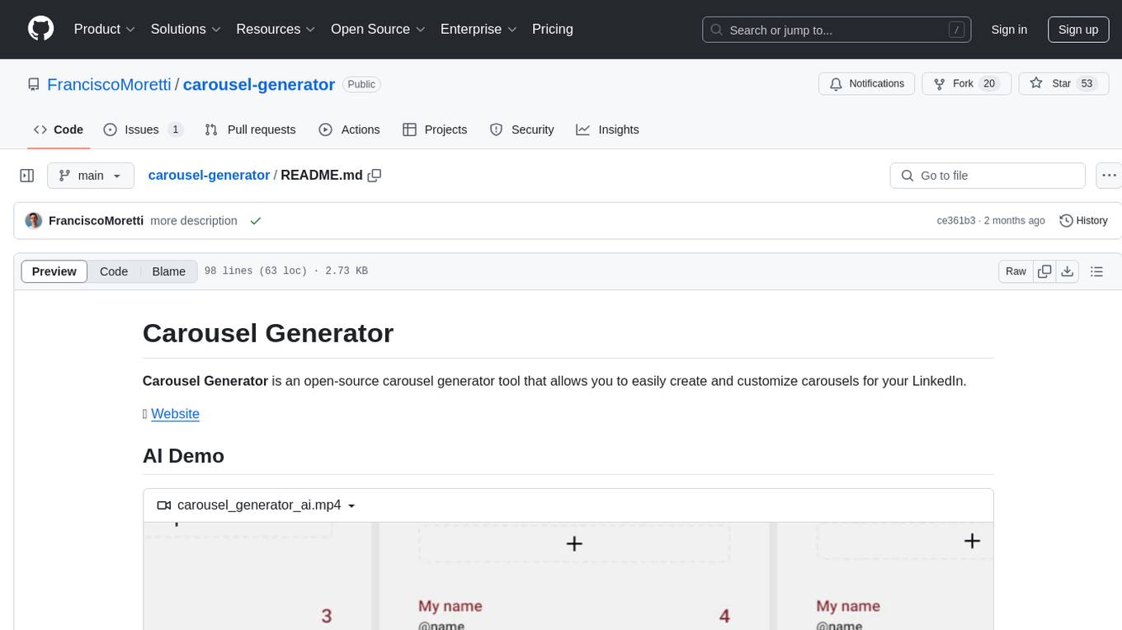
Task: Open the main branch dropdown
Action: coord(91,176)
